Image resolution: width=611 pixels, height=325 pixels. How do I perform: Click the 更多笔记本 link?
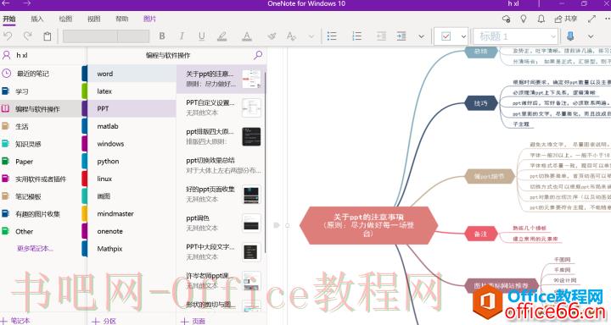(x=35, y=249)
